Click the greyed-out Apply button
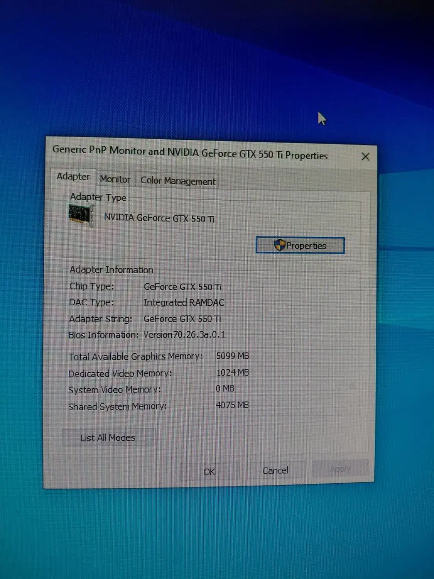Screen dimensions: 434x579 coord(340,469)
